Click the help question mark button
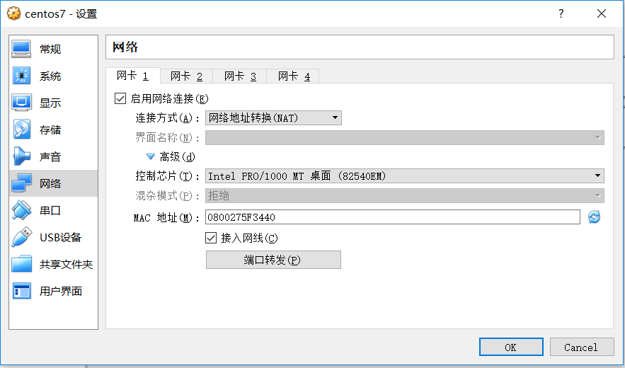625x368 pixels. click(x=561, y=13)
